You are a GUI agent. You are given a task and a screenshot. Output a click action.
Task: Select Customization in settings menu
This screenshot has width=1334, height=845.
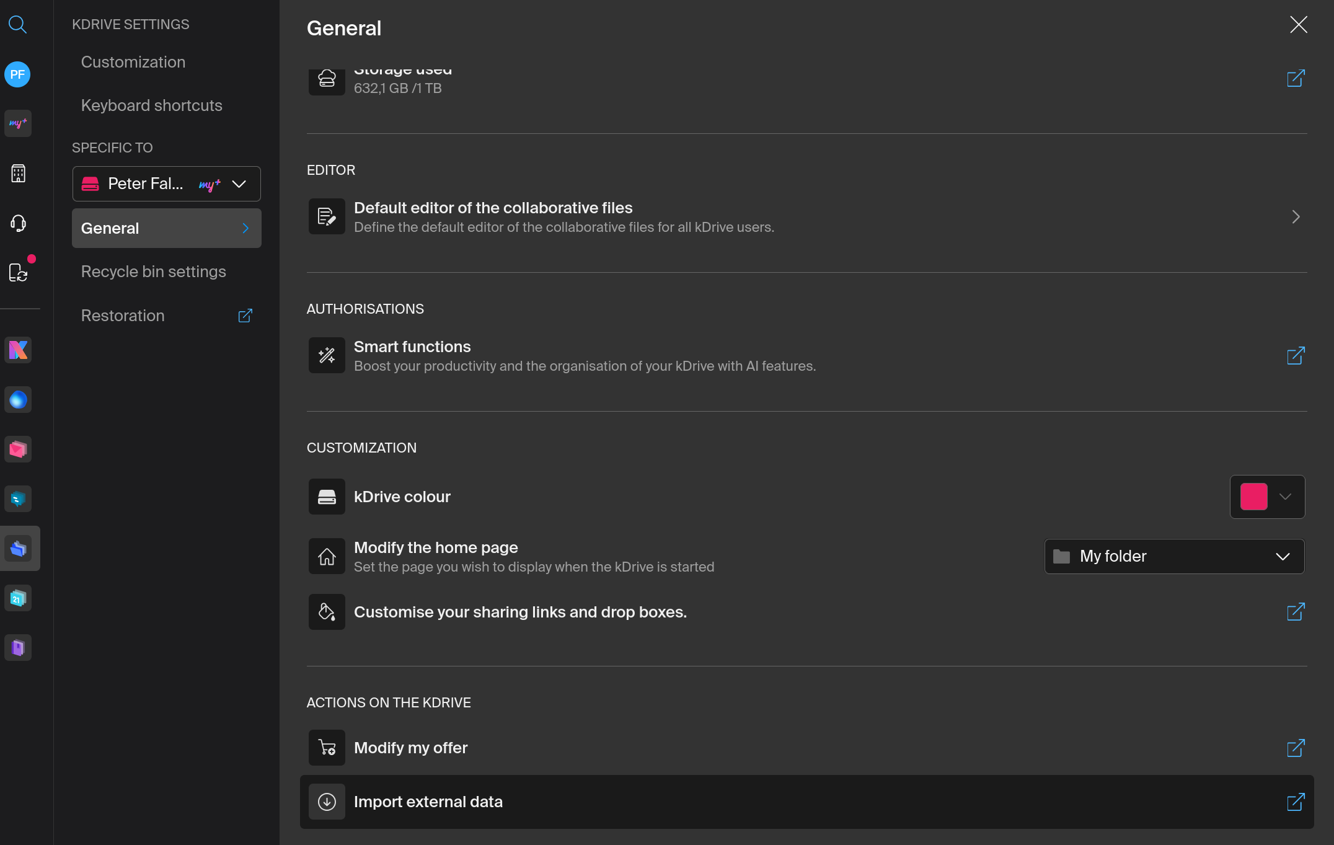coord(133,62)
